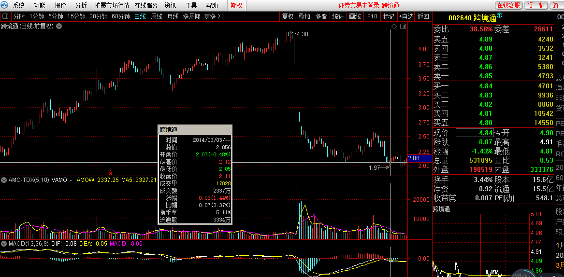Add stock with +自选 toolbar button
Screen dimensions: 564x277
(x=406, y=16)
